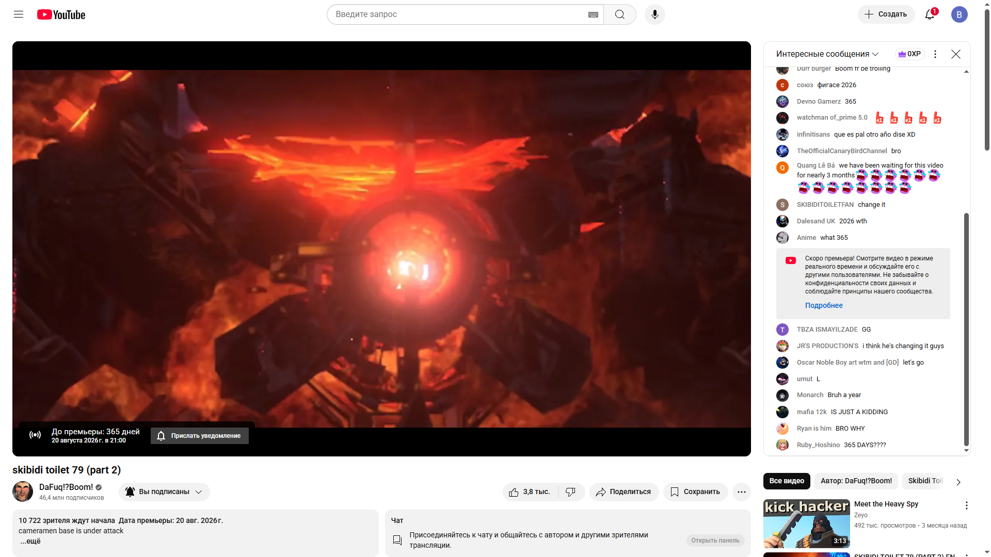The height and width of the screenshot is (557, 991).
Task: Open the on-screen keyboard icon
Action: point(593,14)
